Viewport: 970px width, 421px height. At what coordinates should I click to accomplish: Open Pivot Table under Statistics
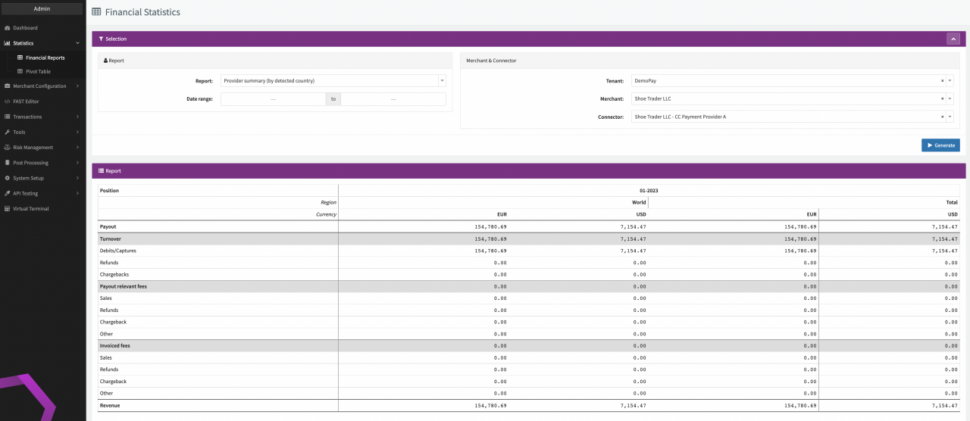38,72
